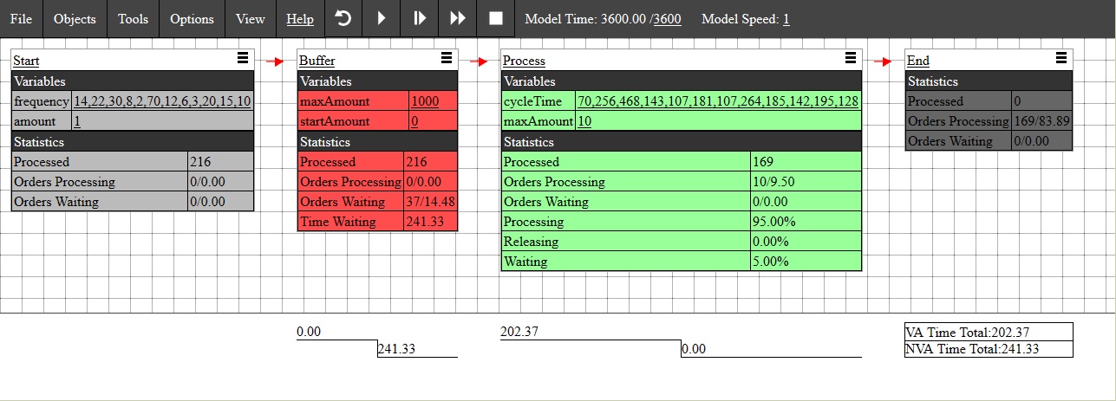This screenshot has width=1116, height=401.
Task: Click the Model Speed value
Action: 786,19
